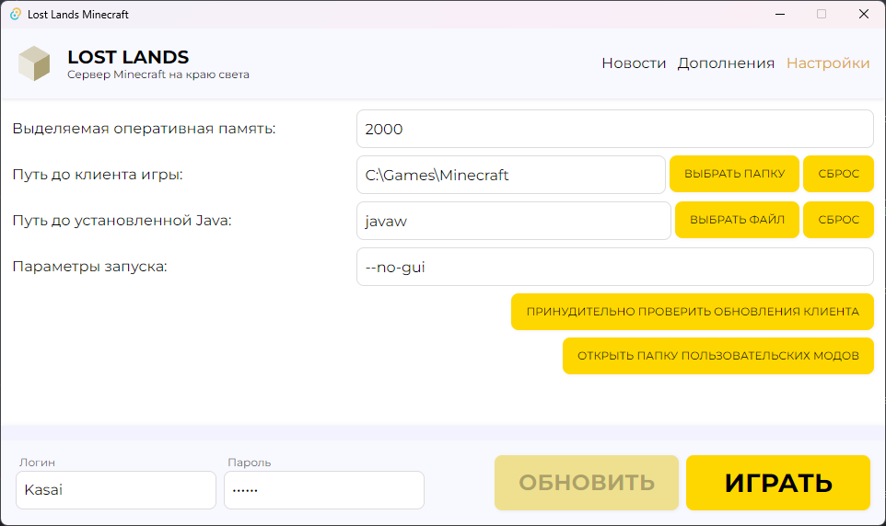Click the Логин field with Kasai
Viewport: 886px width, 526px height.
pos(116,490)
